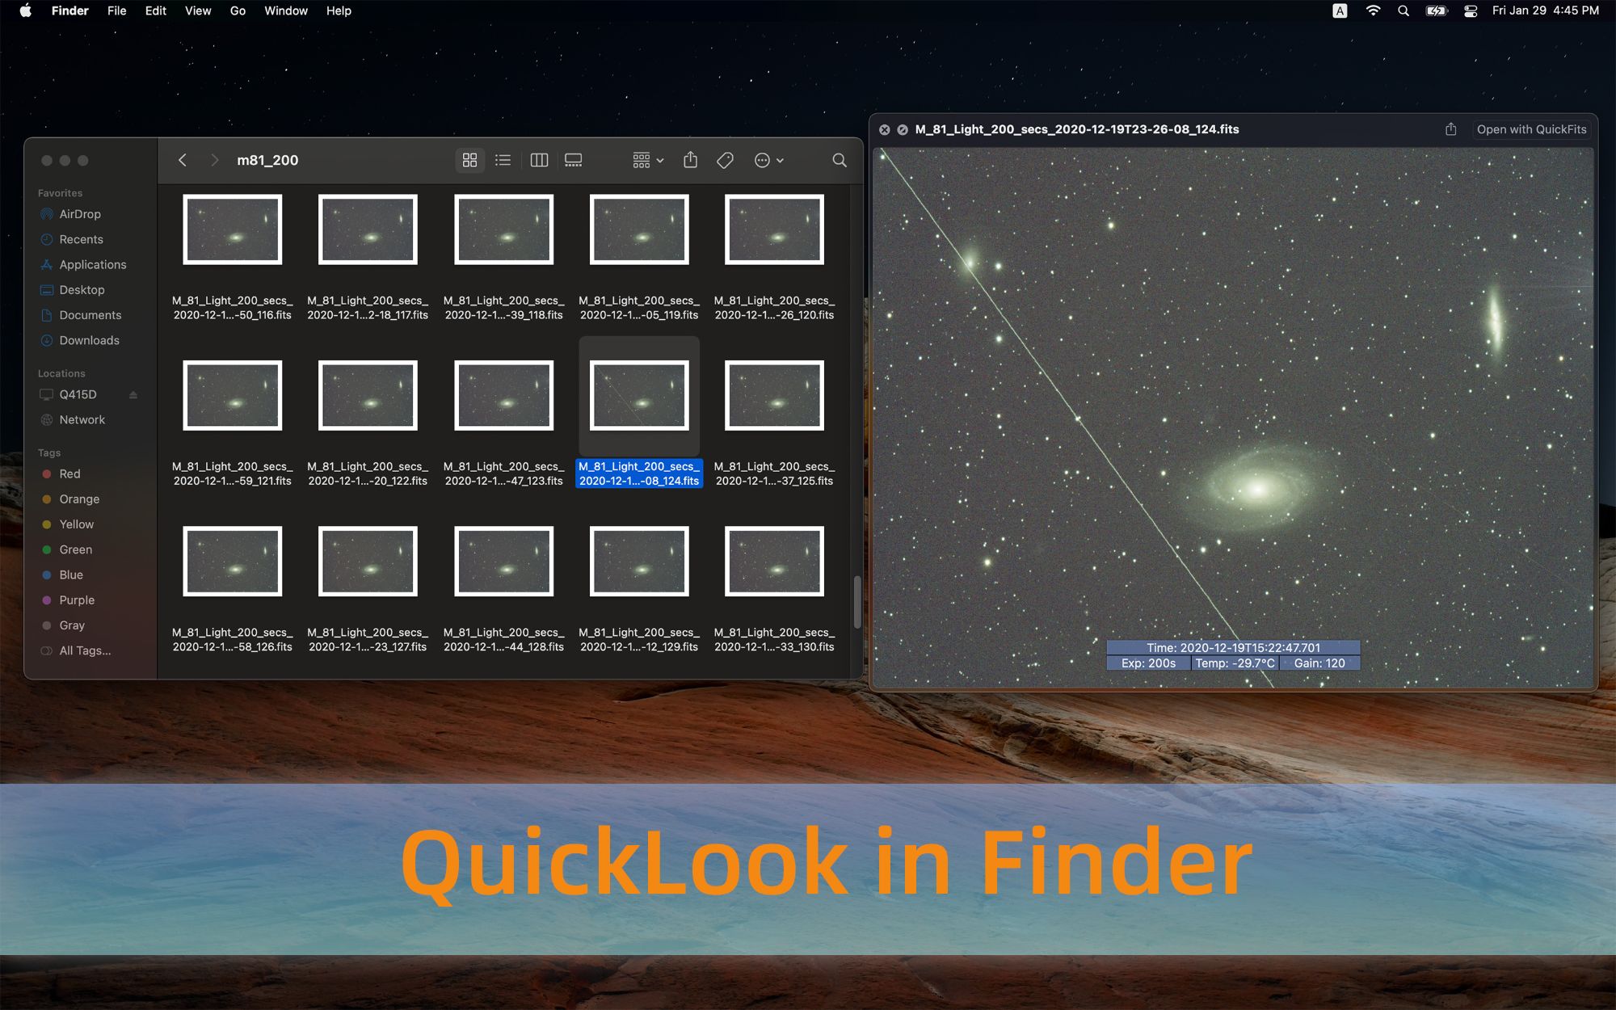
Task: Open the group-by dropdown in toolbar
Action: tap(648, 160)
